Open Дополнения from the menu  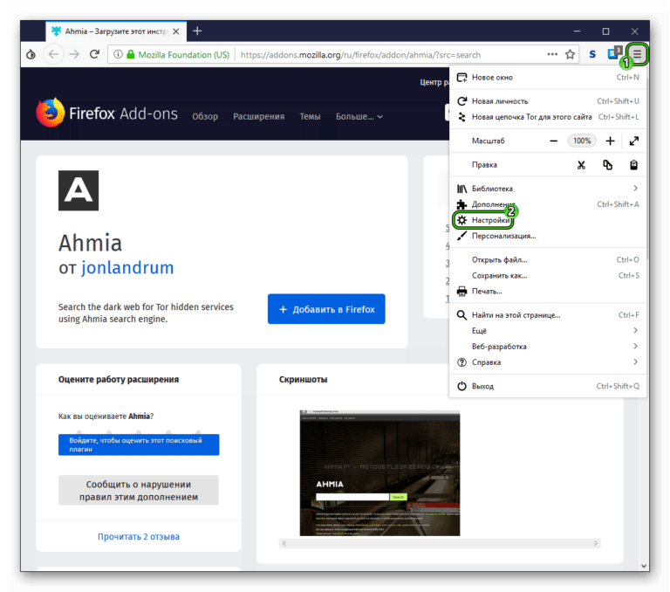click(x=548, y=204)
